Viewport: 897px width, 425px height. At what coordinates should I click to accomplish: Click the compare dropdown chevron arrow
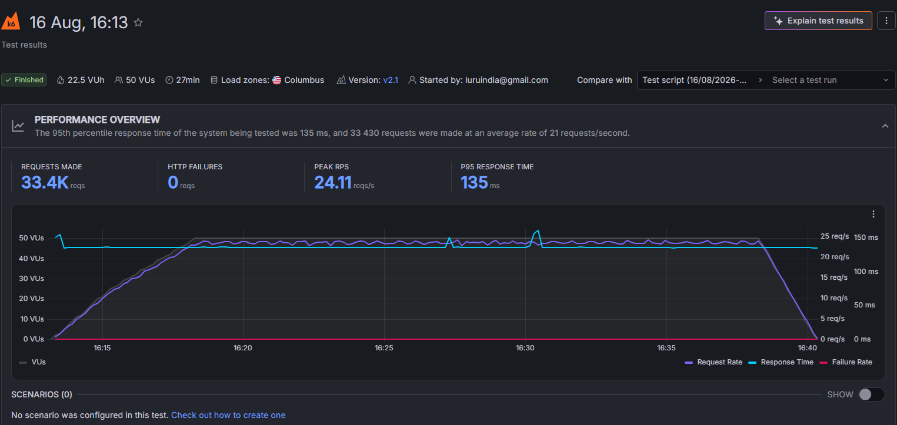[x=886, y=80]
